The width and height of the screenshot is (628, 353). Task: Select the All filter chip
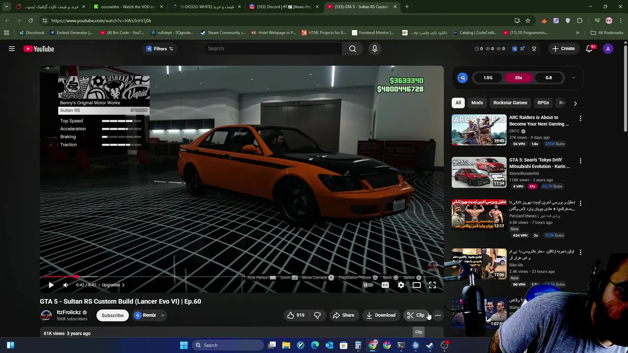pos(458,102)
